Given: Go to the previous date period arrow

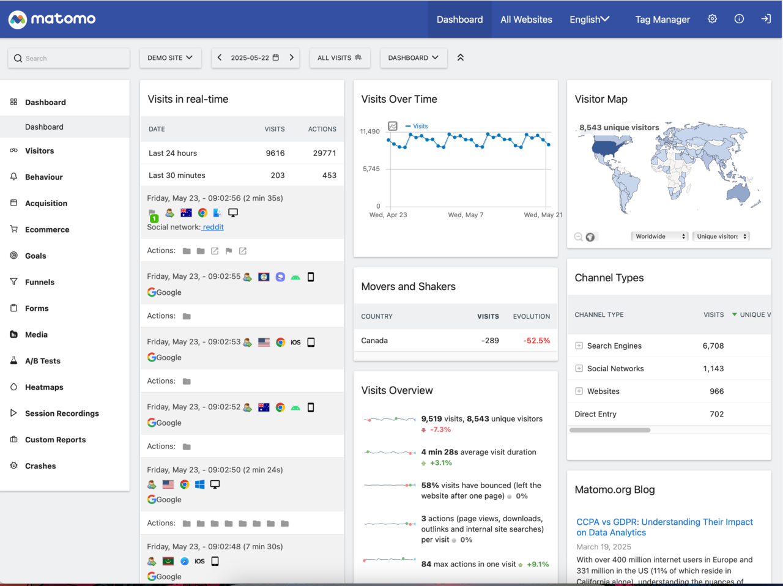Looking at the screenshot, I should [x=220, y=57].
